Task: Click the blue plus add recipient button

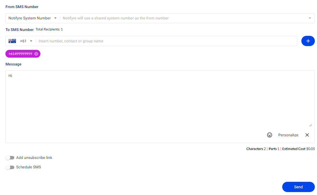Action: [308, 41]
